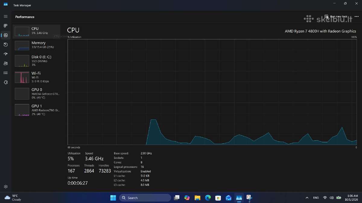Launch Copilot from the taskbar

coord(187,198)
